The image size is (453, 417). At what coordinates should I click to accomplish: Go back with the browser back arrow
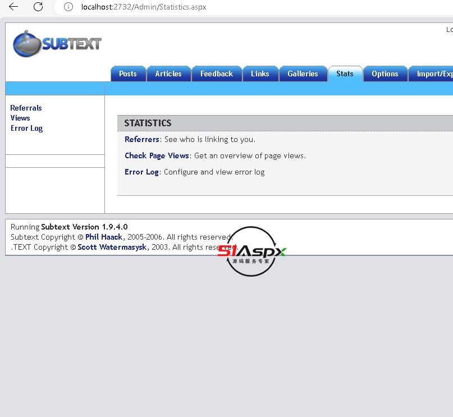click(13, 7)
